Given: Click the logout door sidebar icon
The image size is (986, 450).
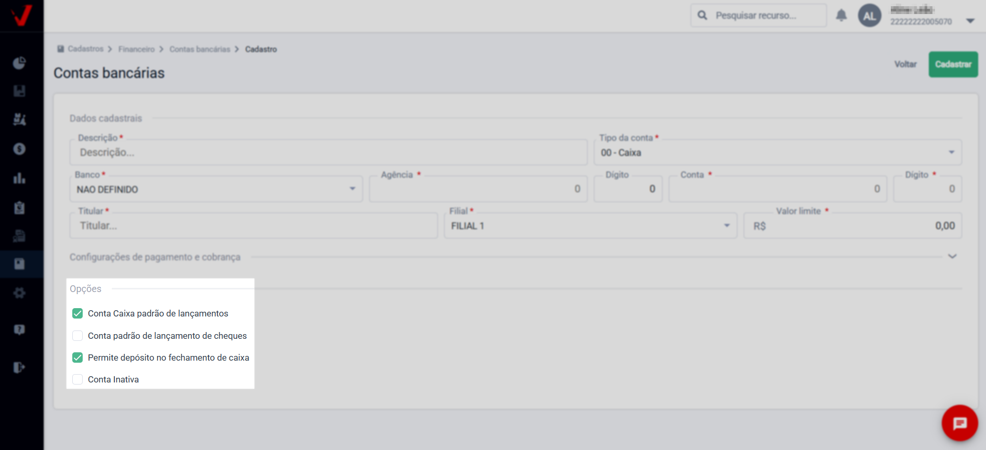Looking at the screenshot, I should pyautogui.click(x=19, y=367).
